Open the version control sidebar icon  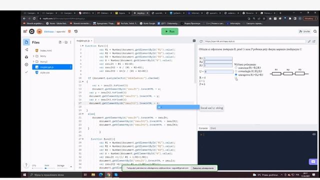(26, 50)
